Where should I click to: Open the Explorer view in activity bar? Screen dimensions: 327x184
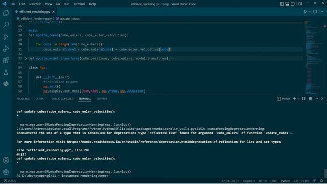(6, 13)
